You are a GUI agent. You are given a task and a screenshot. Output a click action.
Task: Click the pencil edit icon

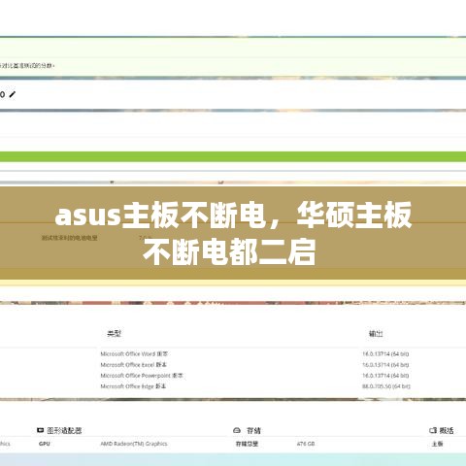(x=13, y=94)
